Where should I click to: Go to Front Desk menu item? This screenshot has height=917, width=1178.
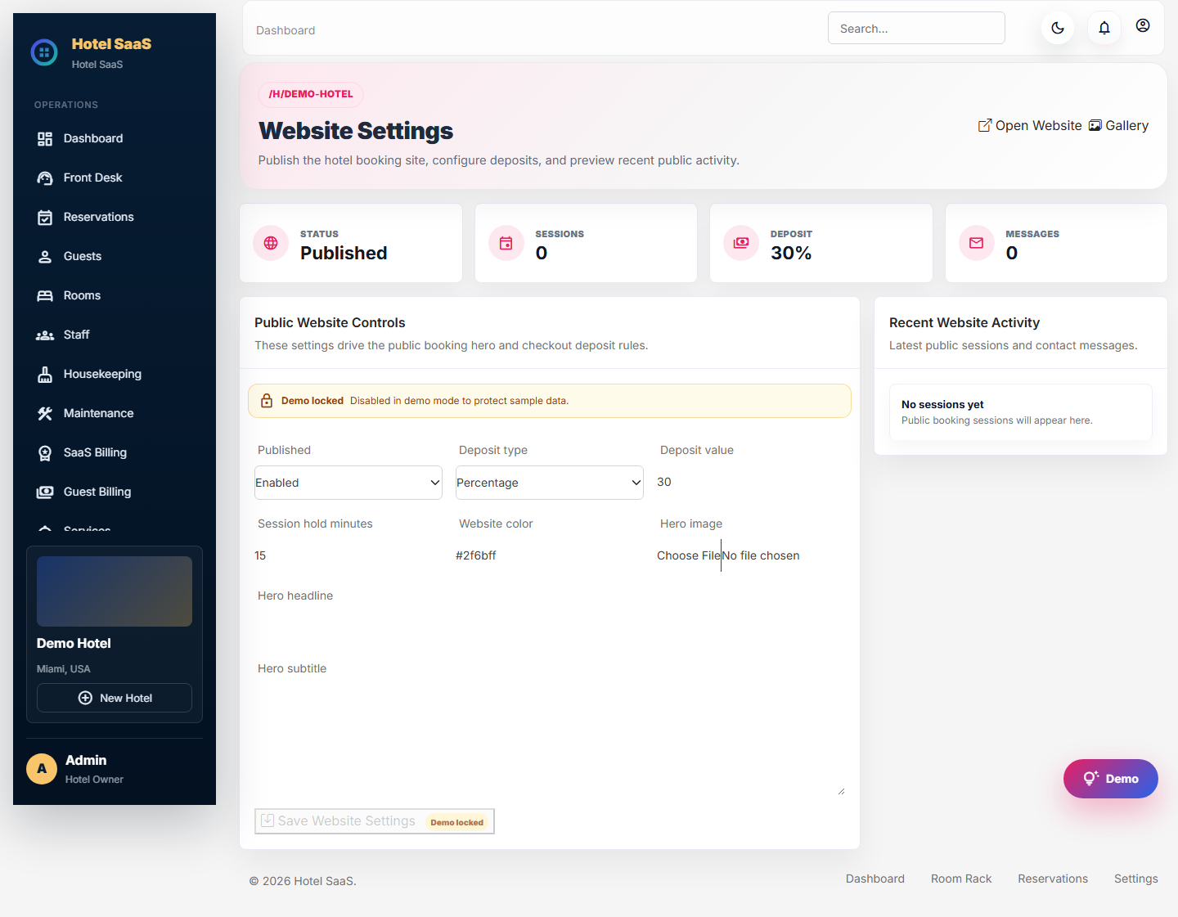coord(115,178)
